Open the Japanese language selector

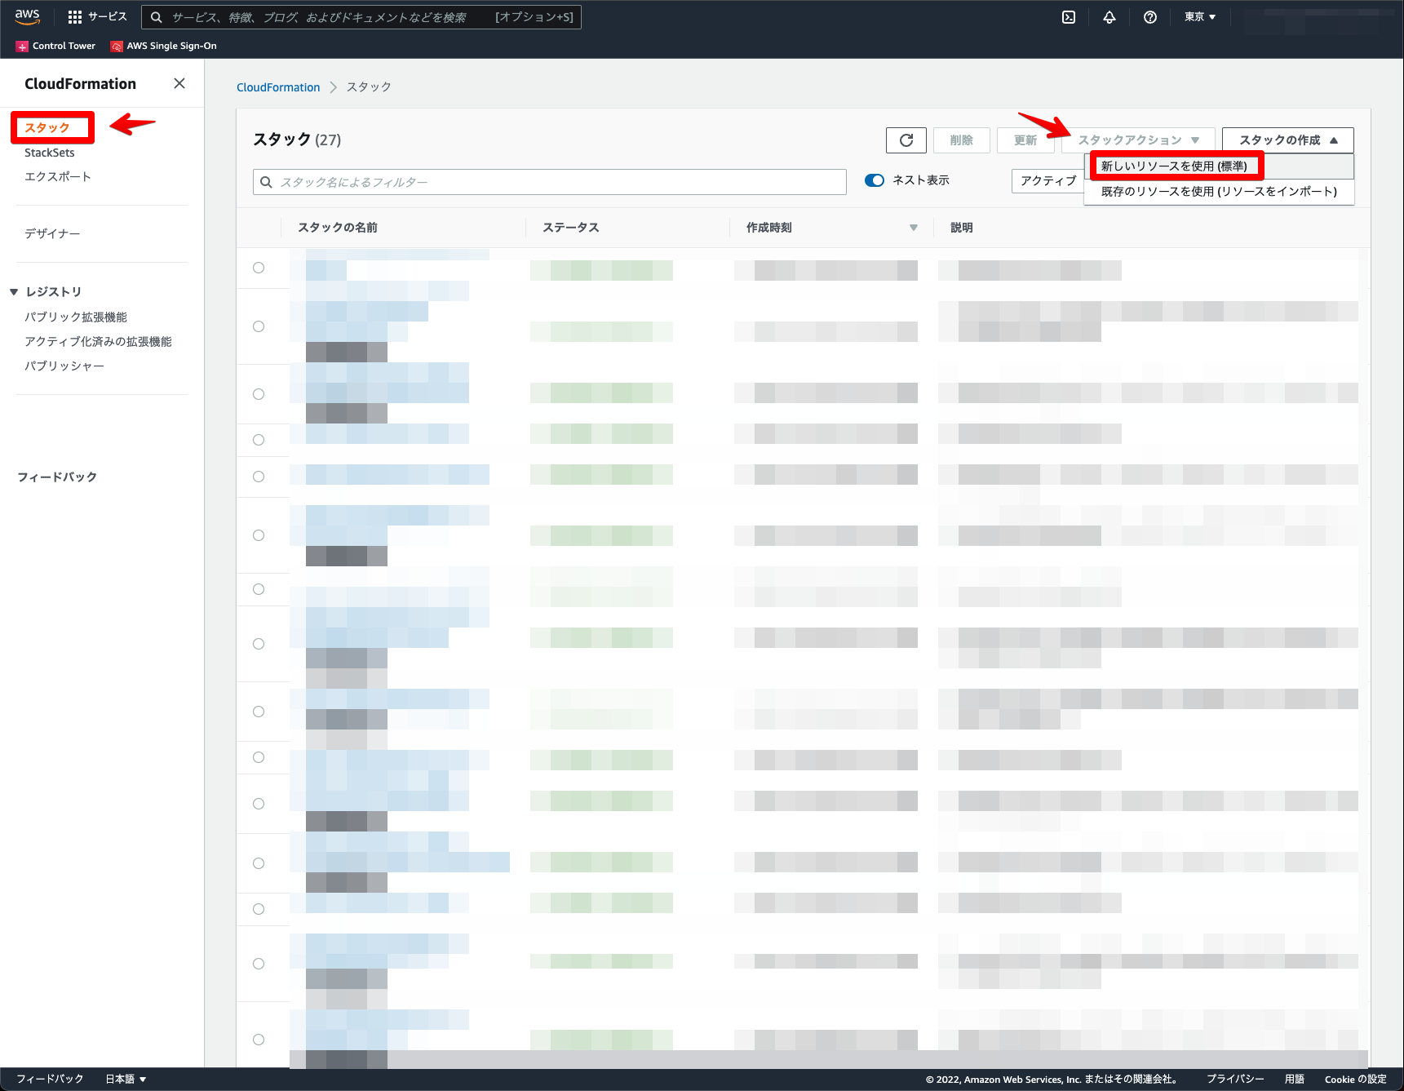[x=126, y=1079]
